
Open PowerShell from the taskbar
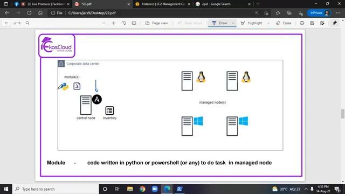(x=180, y=189)
